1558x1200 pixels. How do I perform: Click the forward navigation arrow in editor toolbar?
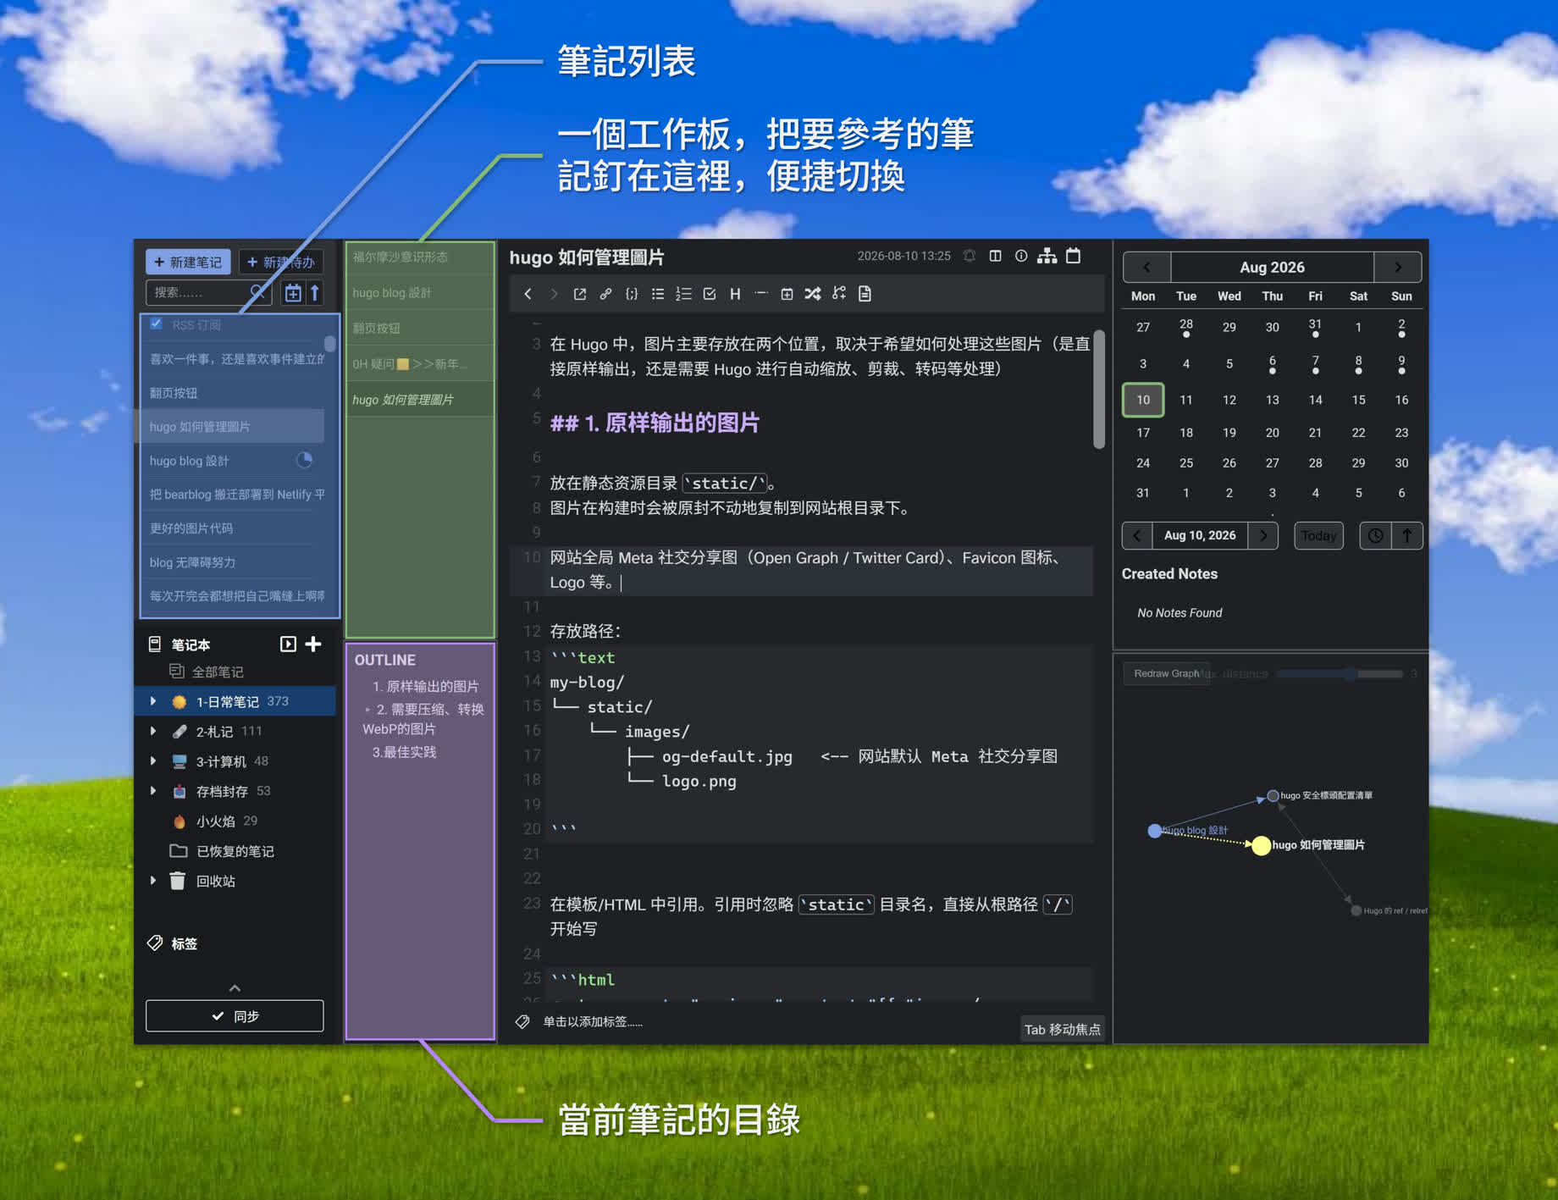tap(554, 294)
